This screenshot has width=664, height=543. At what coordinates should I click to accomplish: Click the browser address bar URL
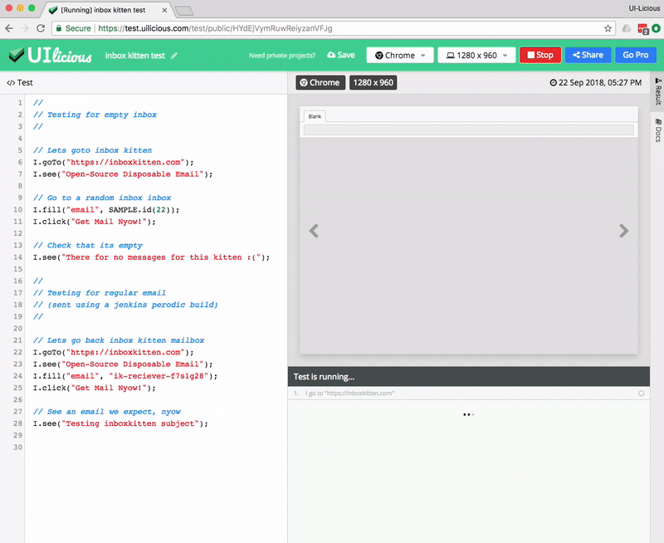(x=215, y=28)
